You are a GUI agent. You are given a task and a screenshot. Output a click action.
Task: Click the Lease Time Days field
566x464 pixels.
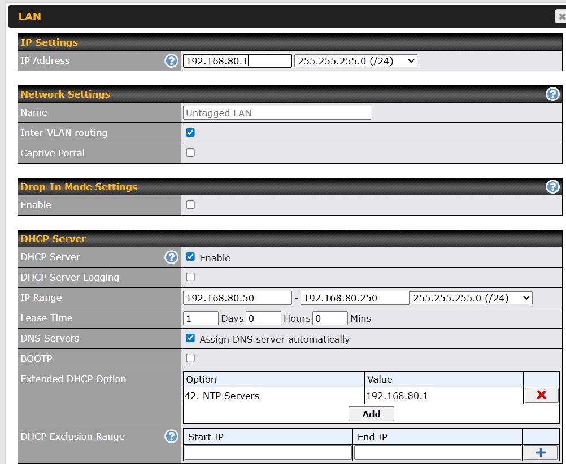tap(201, 318)
